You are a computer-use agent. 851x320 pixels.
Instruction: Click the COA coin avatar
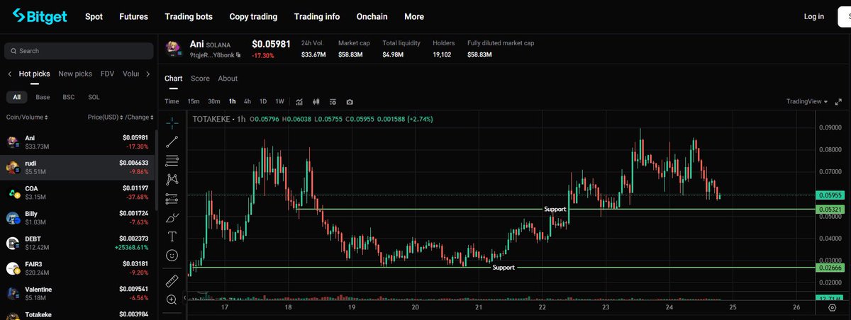[x=12, y=193]
